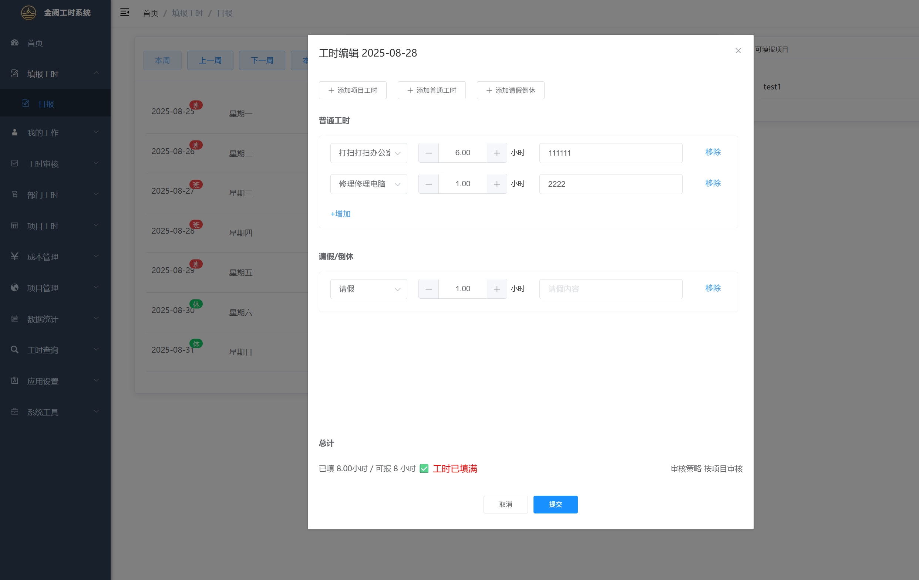Click the plus icon on the 6.00 hours stepper
This screenshot has height=580, width=919.
coord(496,153)
